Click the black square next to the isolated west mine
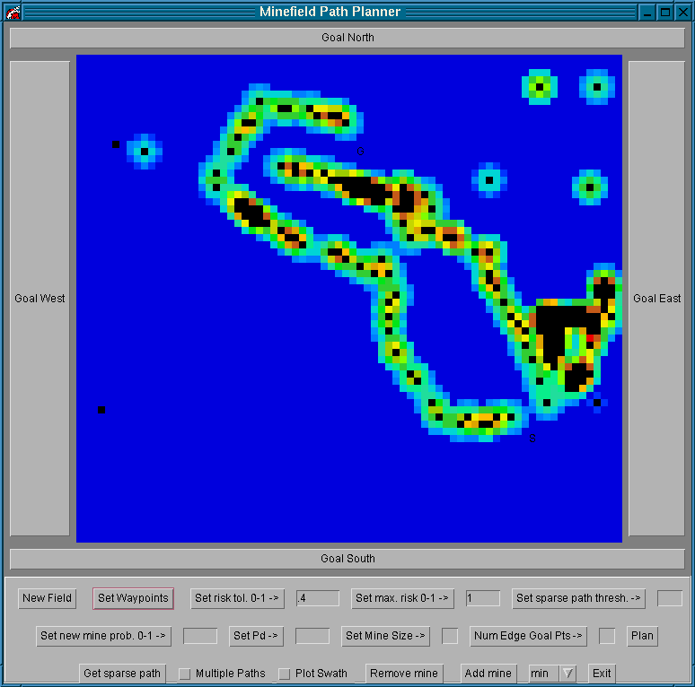This screenshot has width=695, height=687. tap(116, 144)
